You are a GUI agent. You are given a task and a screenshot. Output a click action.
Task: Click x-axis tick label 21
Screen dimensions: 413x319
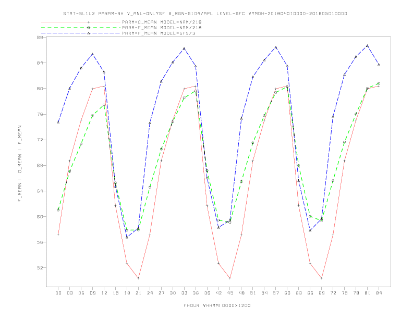tap(138, 293)
